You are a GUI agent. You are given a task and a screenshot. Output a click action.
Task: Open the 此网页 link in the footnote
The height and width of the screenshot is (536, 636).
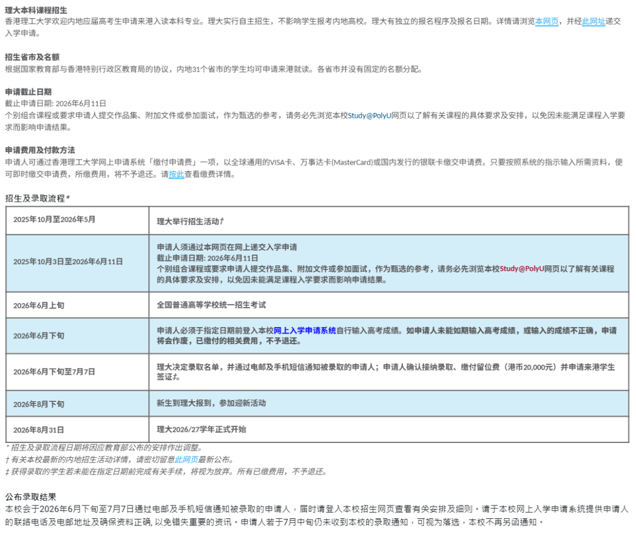[x=186, y=460]
